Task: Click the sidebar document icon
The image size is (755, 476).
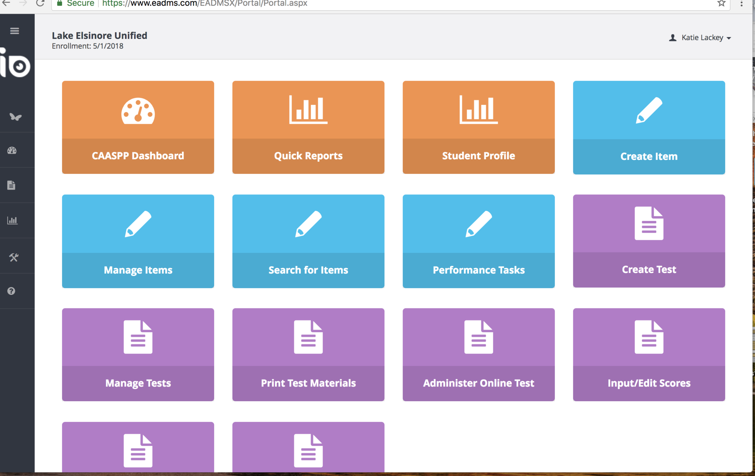Action: tap(11, 185)
